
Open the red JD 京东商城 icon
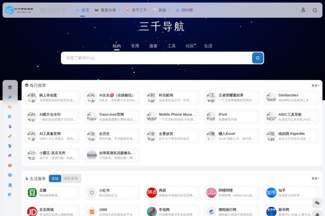coord(32,212)
